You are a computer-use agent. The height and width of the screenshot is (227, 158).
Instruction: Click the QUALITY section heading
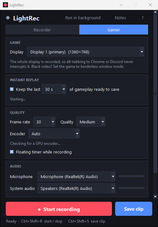17,113
